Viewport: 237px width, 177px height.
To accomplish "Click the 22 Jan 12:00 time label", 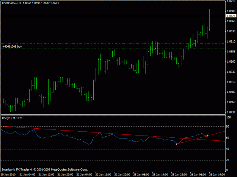I will (103, 174).
